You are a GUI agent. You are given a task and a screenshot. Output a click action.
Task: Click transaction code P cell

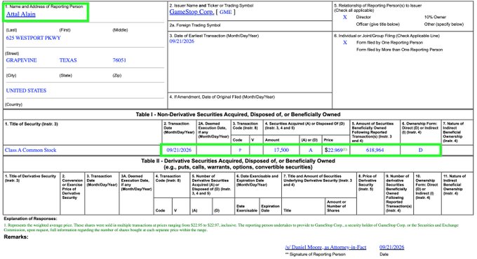[x=240, y=150]
